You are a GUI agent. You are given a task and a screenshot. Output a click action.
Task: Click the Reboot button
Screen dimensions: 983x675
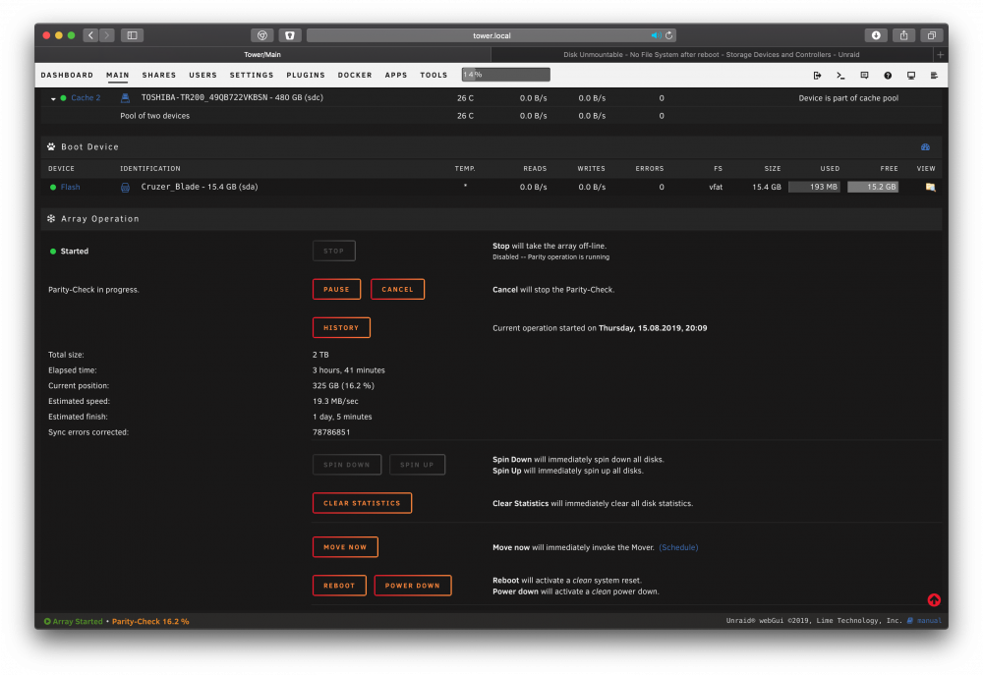coord(339,586)
